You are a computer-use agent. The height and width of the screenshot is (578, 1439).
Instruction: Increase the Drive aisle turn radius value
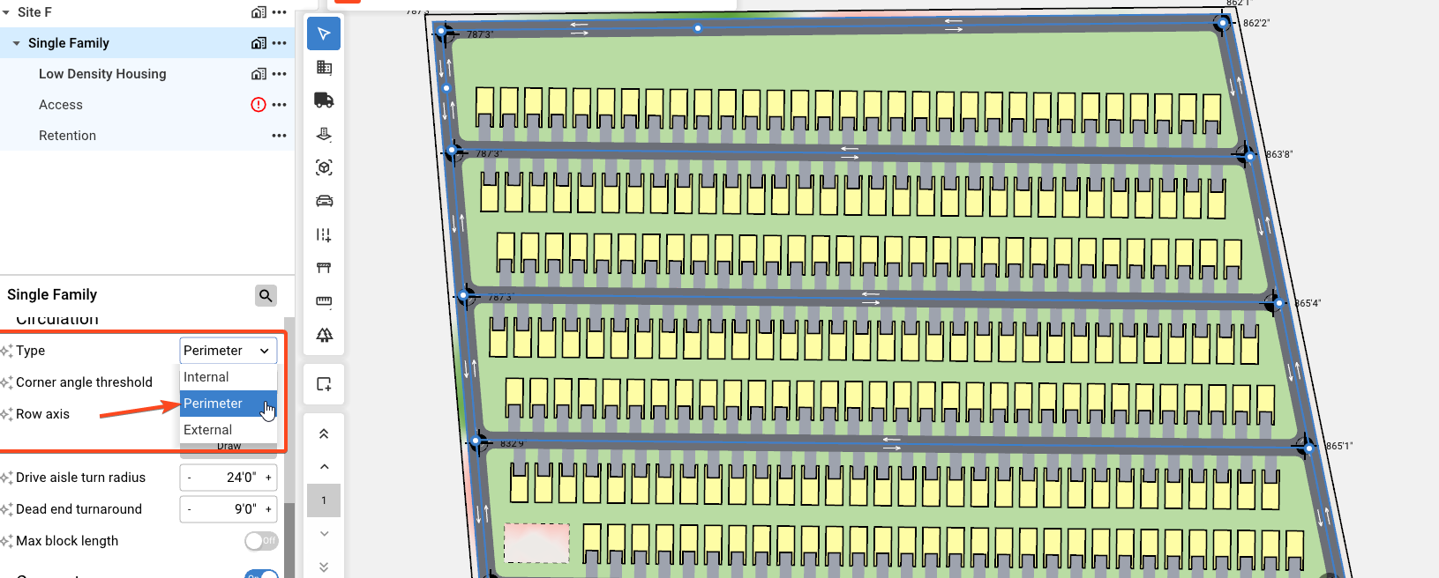268,478
